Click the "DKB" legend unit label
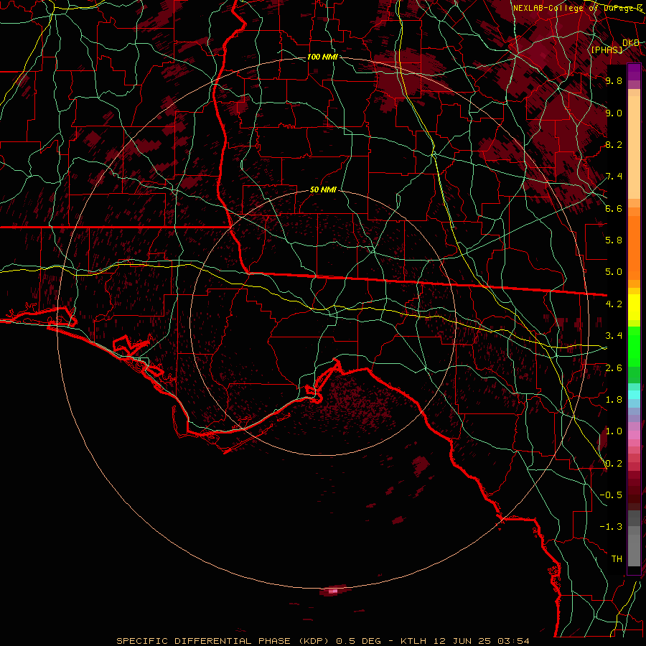 [x=631, y=43]
